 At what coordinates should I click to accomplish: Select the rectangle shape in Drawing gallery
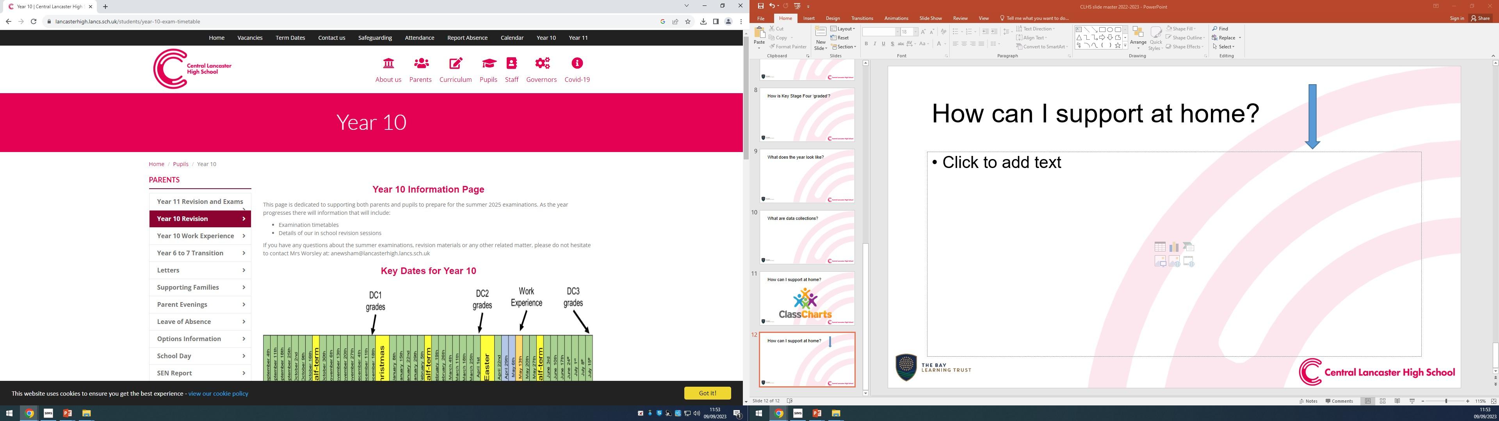(x=1102, y=30)
